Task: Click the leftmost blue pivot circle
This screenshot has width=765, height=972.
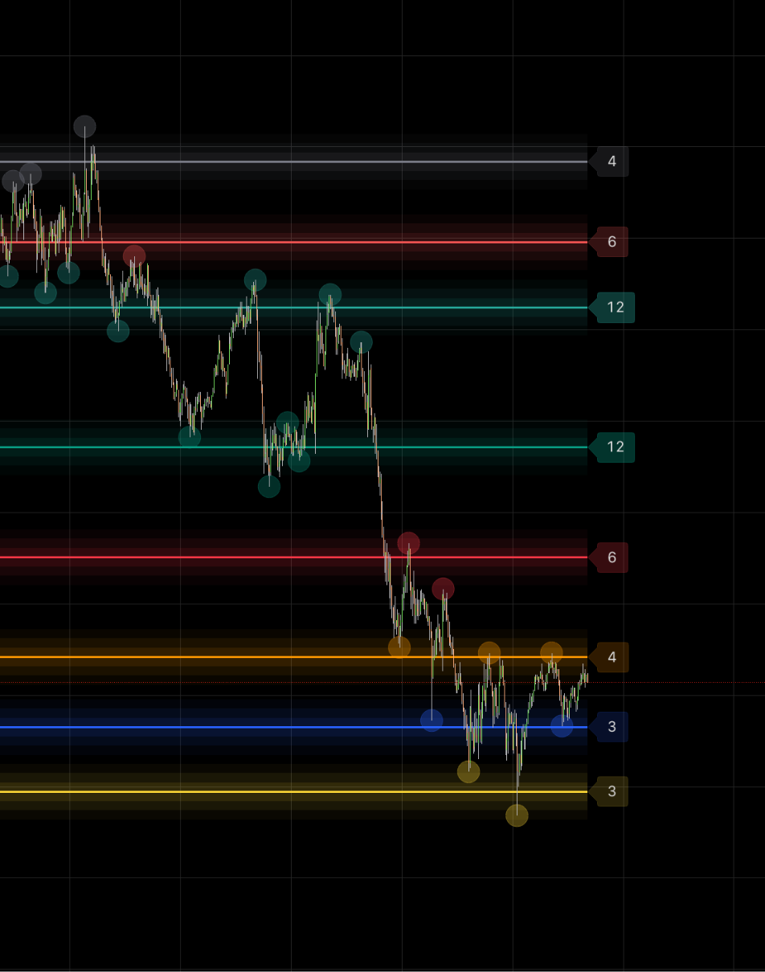Action: (432, 721)
